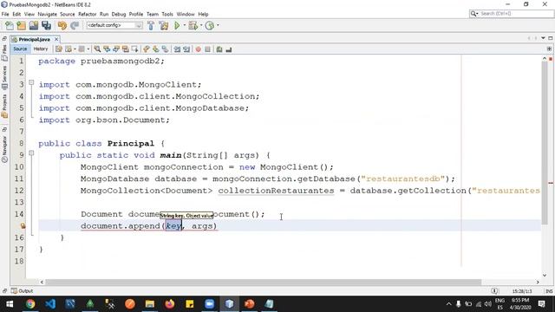Open the Navigate menu
Image resolution: width=555 pixels, height=312 pixels.
click(47, 14)
